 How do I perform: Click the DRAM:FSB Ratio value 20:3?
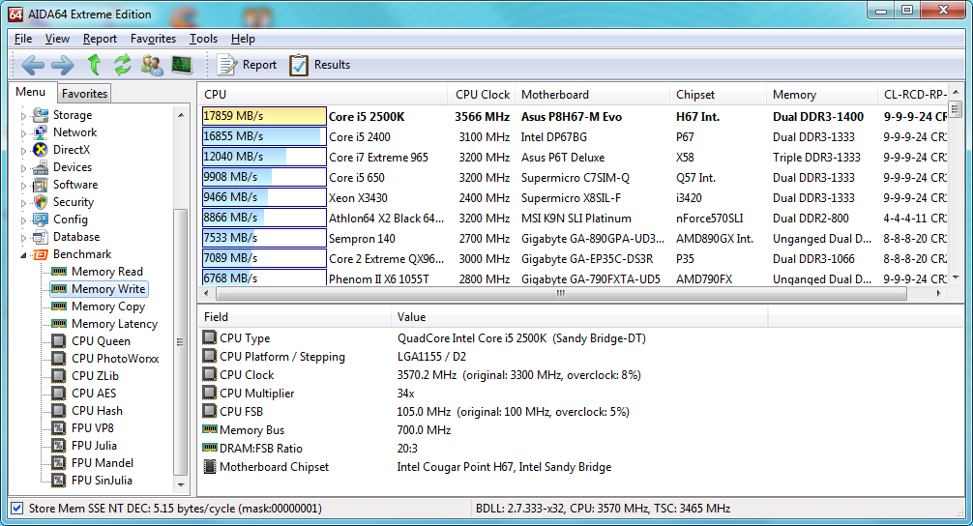[x=407, y=449]
